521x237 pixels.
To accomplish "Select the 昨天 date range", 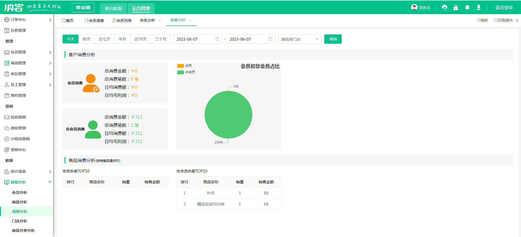I will pyautogui.click(x=87, y=39).
